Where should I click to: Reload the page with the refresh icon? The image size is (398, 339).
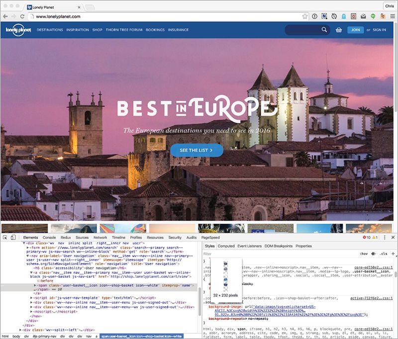coord(27,16)
